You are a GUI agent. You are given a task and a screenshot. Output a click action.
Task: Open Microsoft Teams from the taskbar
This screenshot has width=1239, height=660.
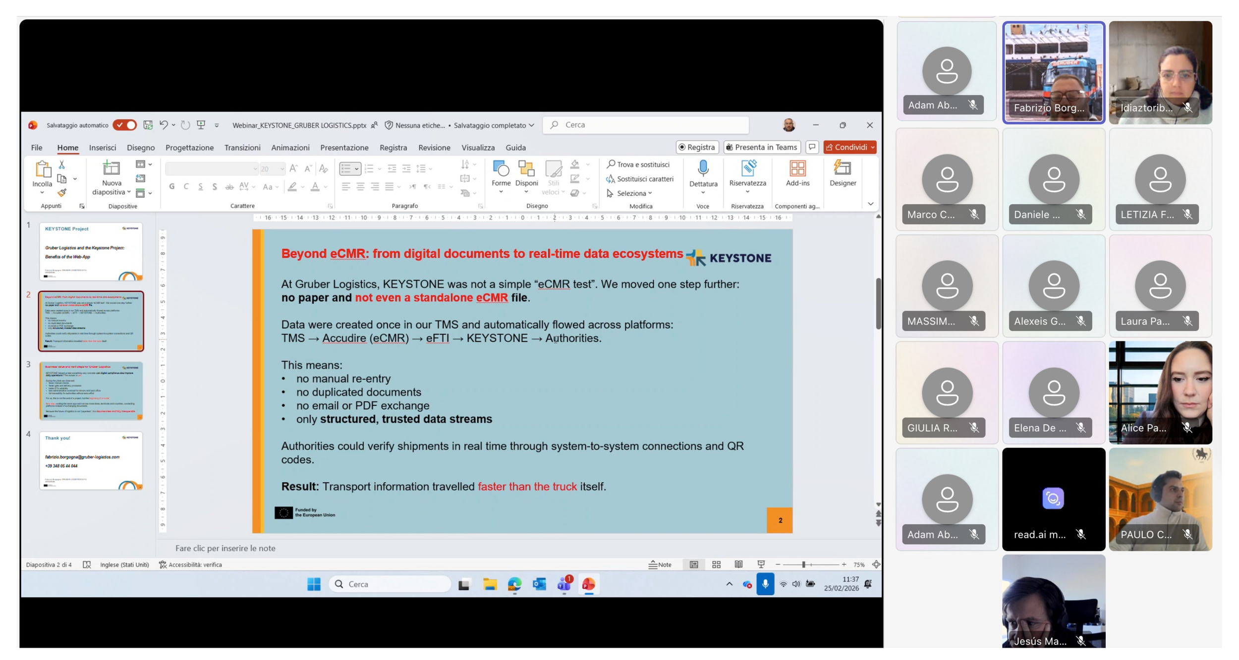click(x=564, y=584)
